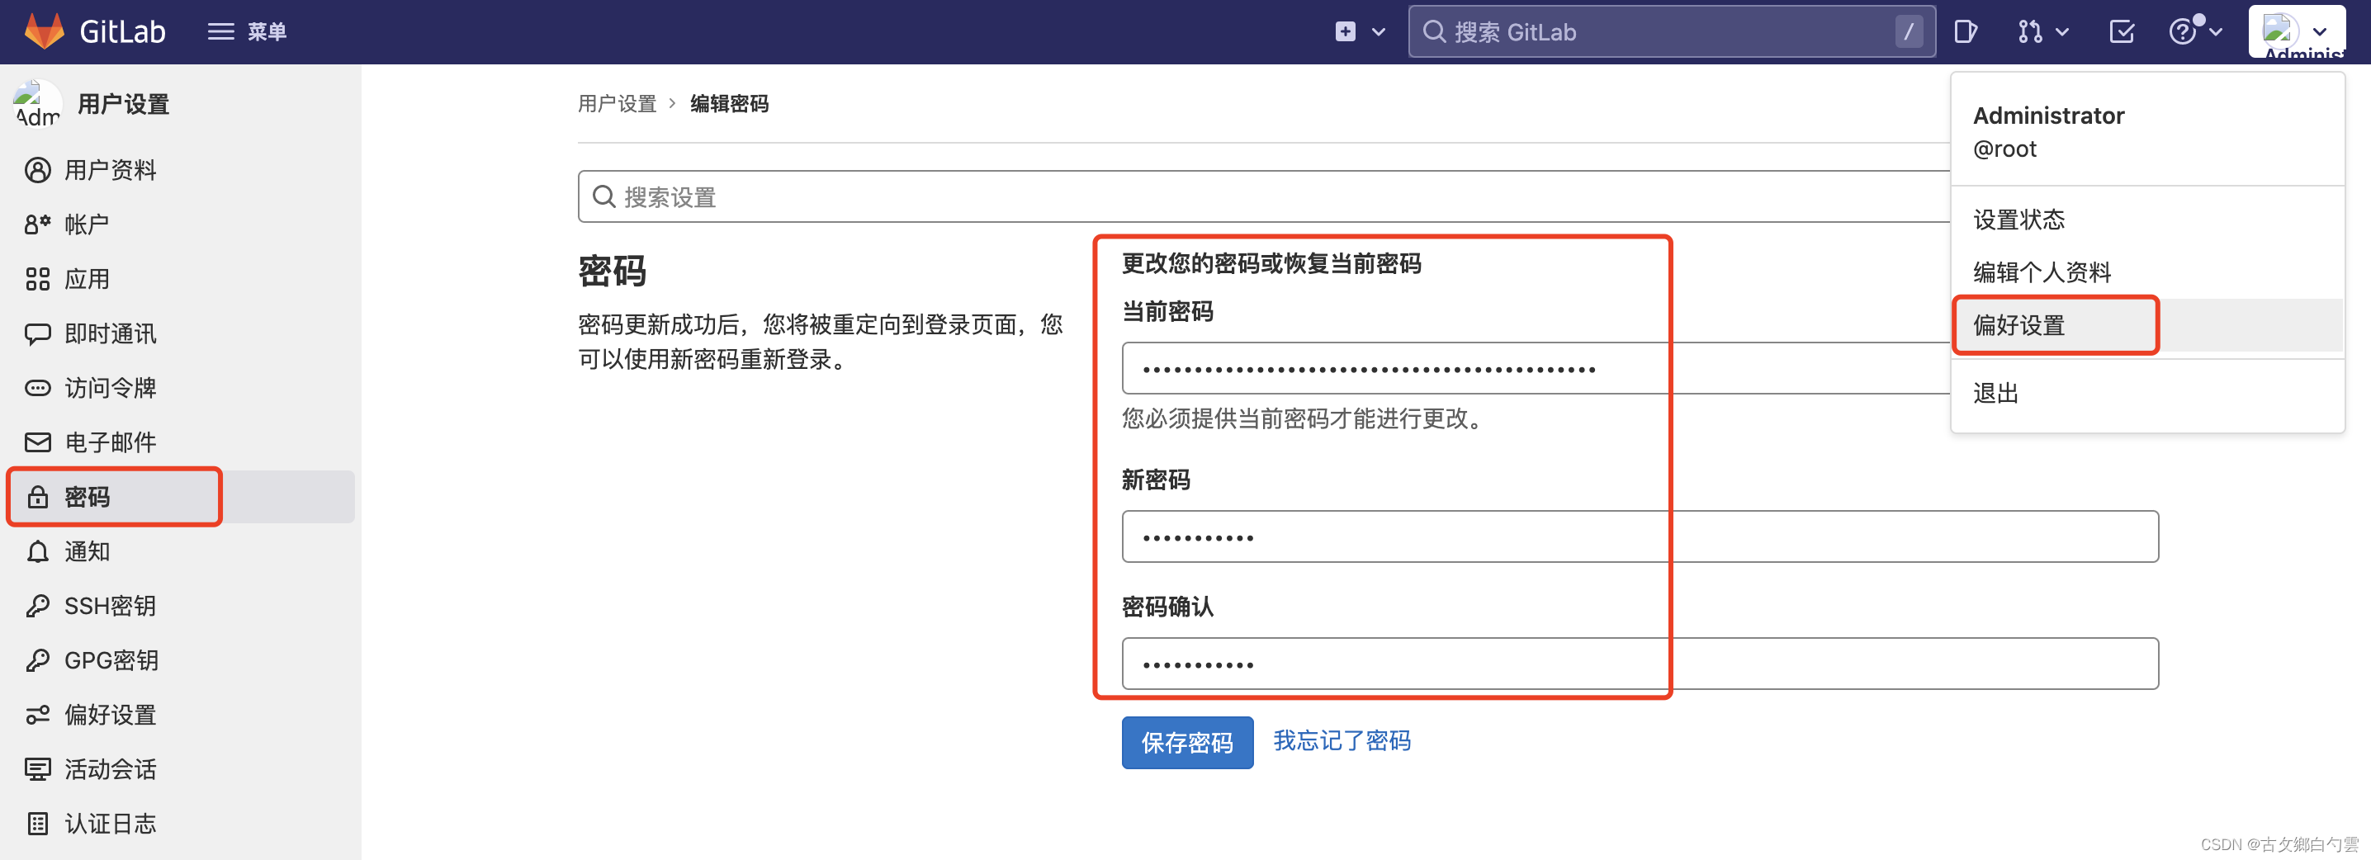Click sidebar 偏好设置 sliders icon
Image resolution: width=2371 pixels, height=860 pixels.
pos(37,715)
